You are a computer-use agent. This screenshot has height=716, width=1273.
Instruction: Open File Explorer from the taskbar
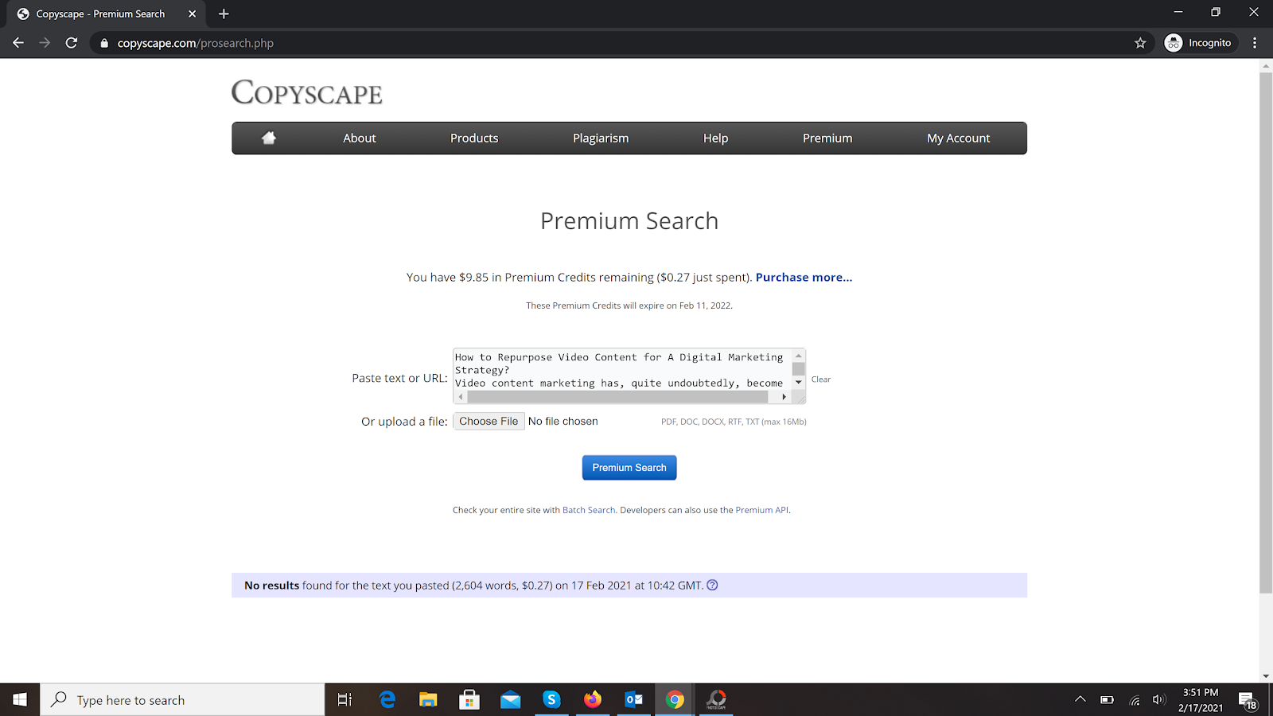[x=428, y=699]
